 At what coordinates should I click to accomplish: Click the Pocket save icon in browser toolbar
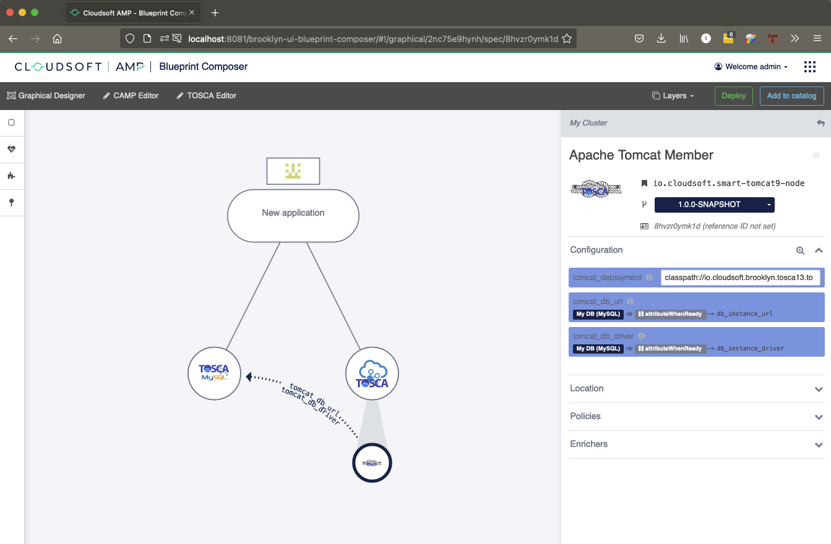[x=639, y=38]
